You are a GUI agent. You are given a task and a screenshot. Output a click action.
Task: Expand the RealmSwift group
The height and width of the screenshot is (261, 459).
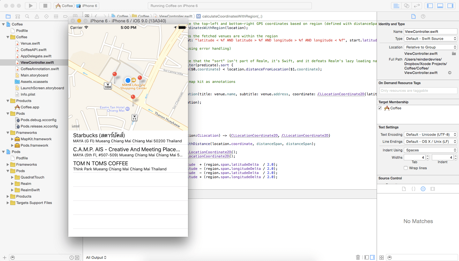pos(12,190)
